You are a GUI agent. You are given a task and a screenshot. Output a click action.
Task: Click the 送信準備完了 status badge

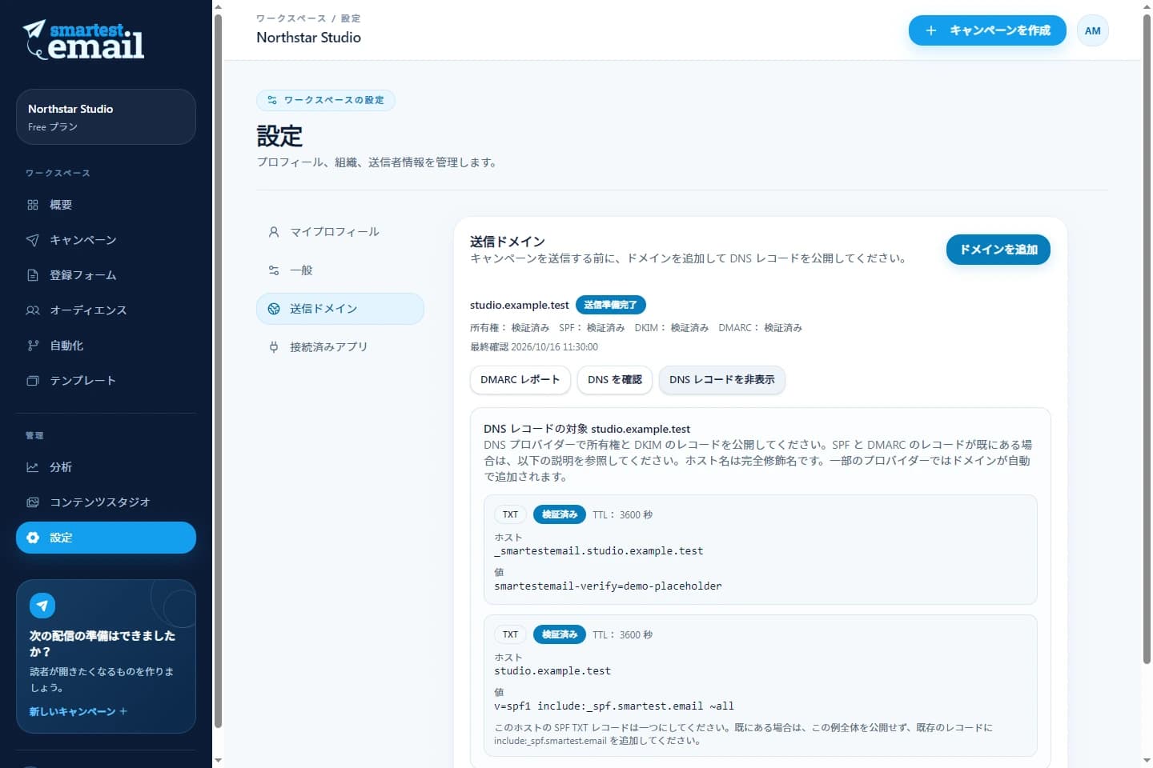(611, 305)
